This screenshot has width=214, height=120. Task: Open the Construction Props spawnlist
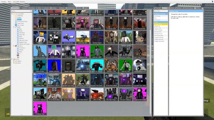[22, 21]
